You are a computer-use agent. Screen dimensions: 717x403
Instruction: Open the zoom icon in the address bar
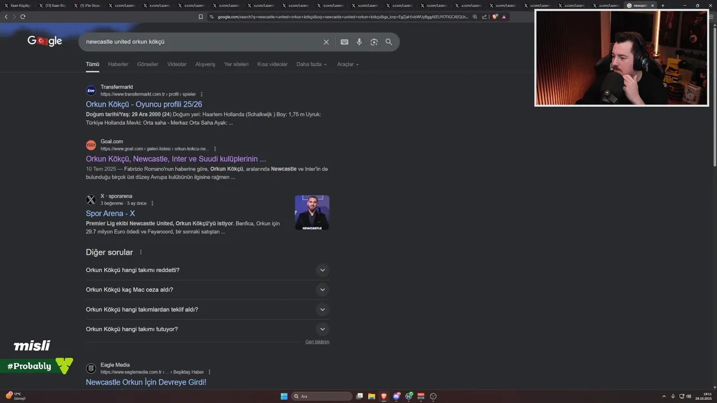tap(475, 17)
